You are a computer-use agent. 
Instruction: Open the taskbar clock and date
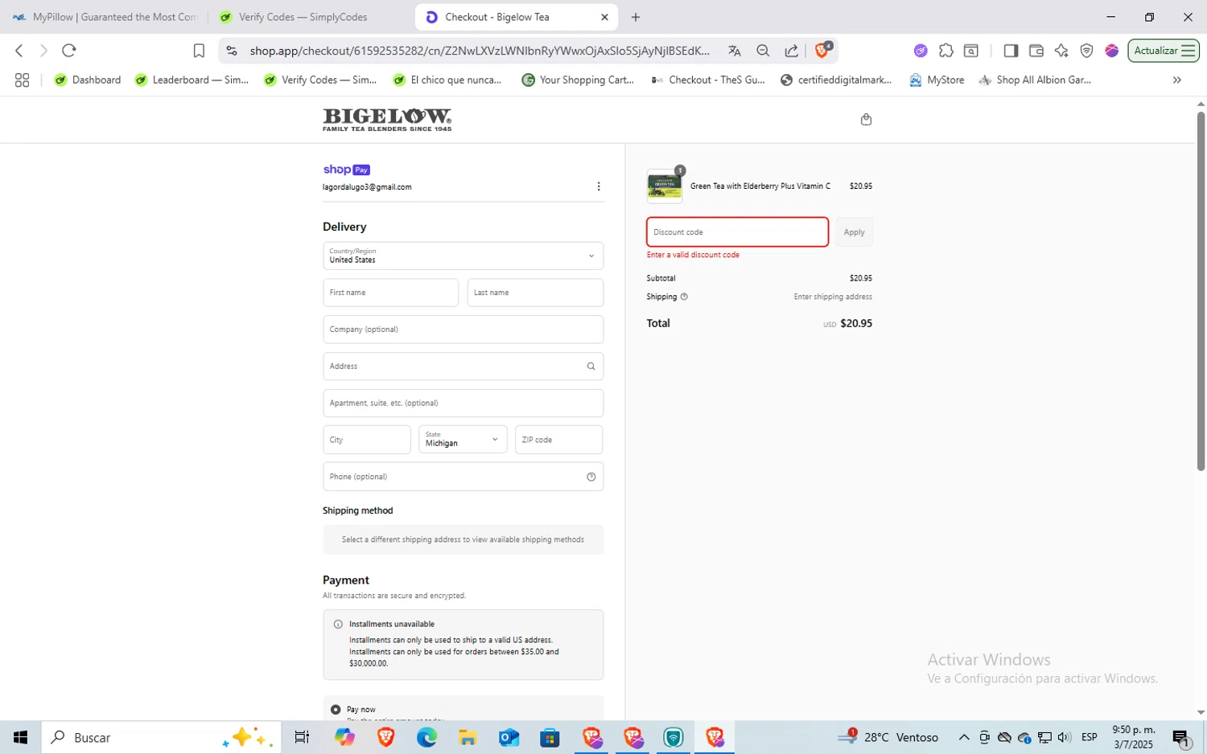click(x=1133, y=737)
